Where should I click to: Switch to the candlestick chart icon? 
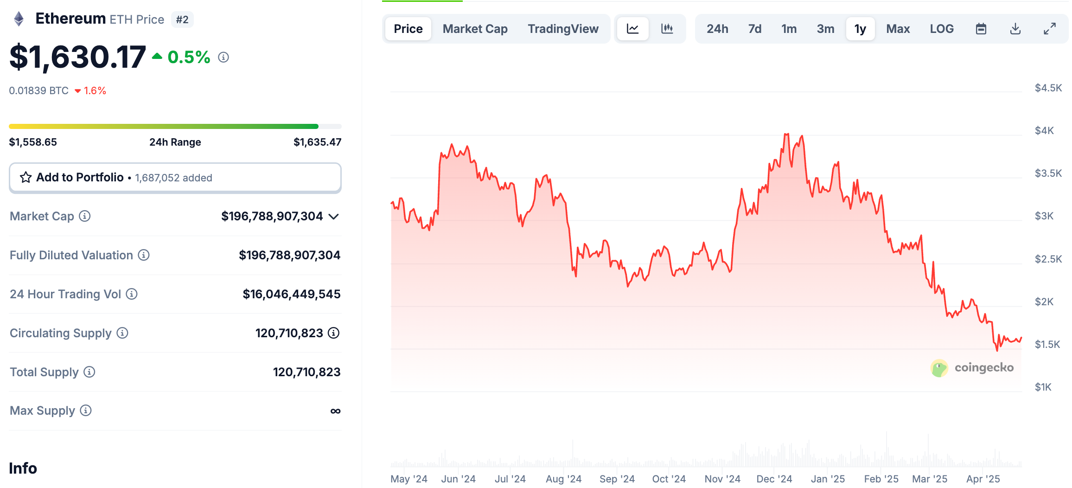tap(667, 29)
